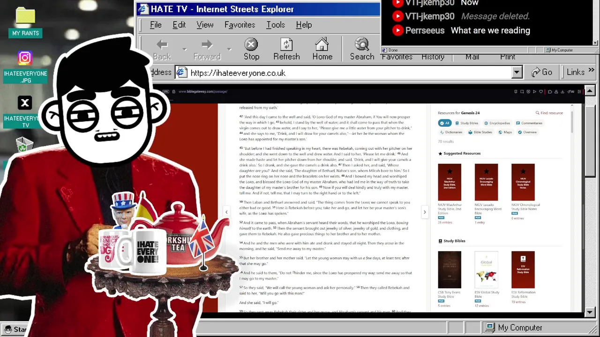Viewport: 600px width, 337px height.
Task: Open the NKJV MacArthur Study Bible cover
Action: [450, 182]
